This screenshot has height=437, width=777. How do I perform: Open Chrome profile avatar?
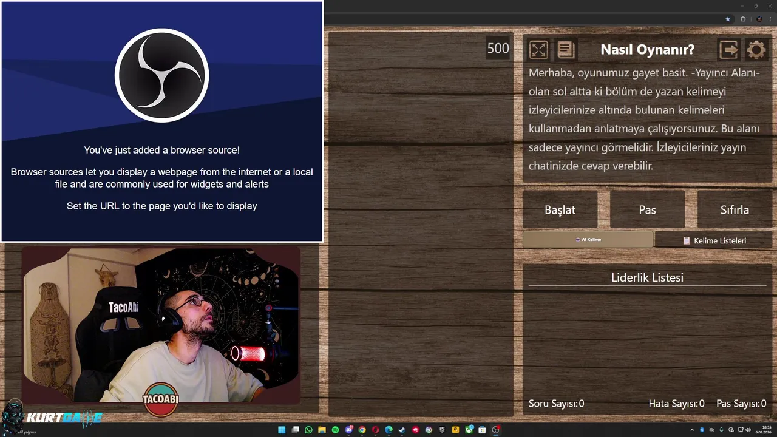759,19
